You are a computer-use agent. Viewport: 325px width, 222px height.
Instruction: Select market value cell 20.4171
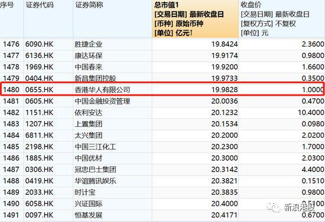click(x=225, y=215)
